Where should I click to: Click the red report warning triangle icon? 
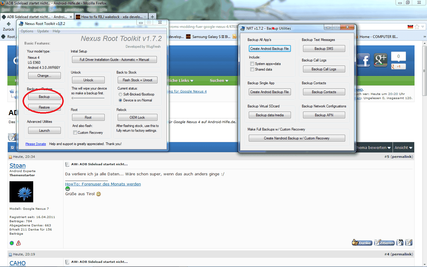coord(18,243)
